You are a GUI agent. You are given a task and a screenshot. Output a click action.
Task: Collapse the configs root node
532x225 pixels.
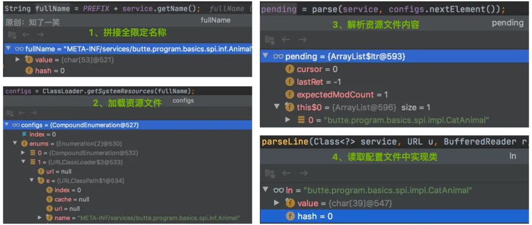pos(6,125)
